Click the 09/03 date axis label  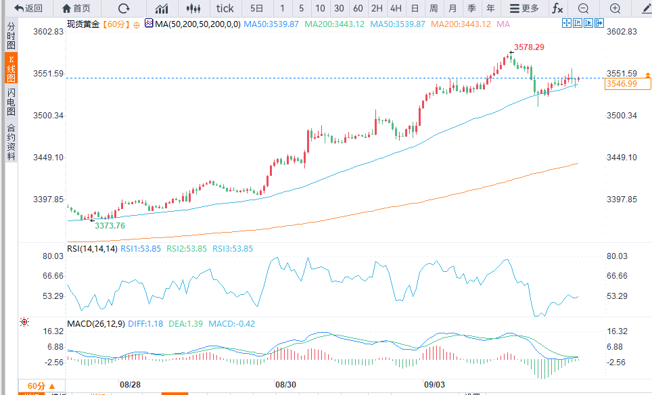coord(434,385)
